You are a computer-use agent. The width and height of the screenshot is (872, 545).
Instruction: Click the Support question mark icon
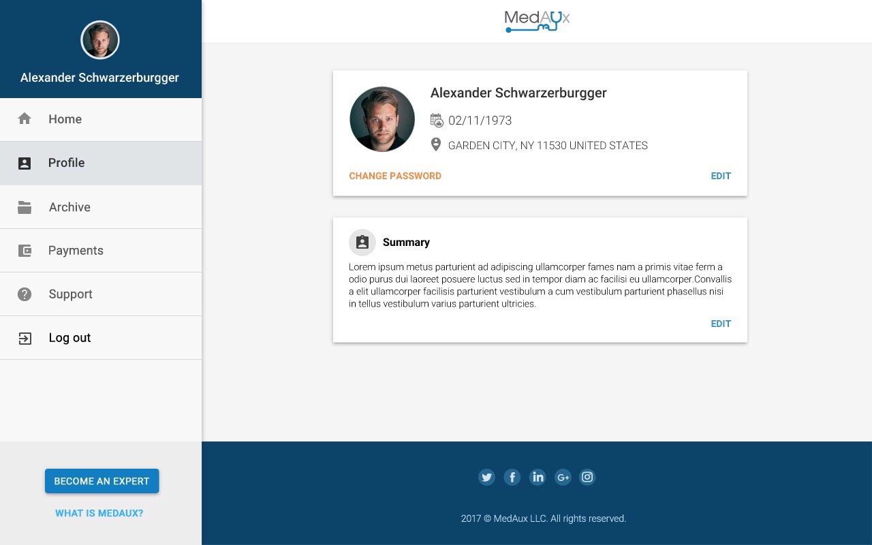pyautogui.click(x=25, y=294)
